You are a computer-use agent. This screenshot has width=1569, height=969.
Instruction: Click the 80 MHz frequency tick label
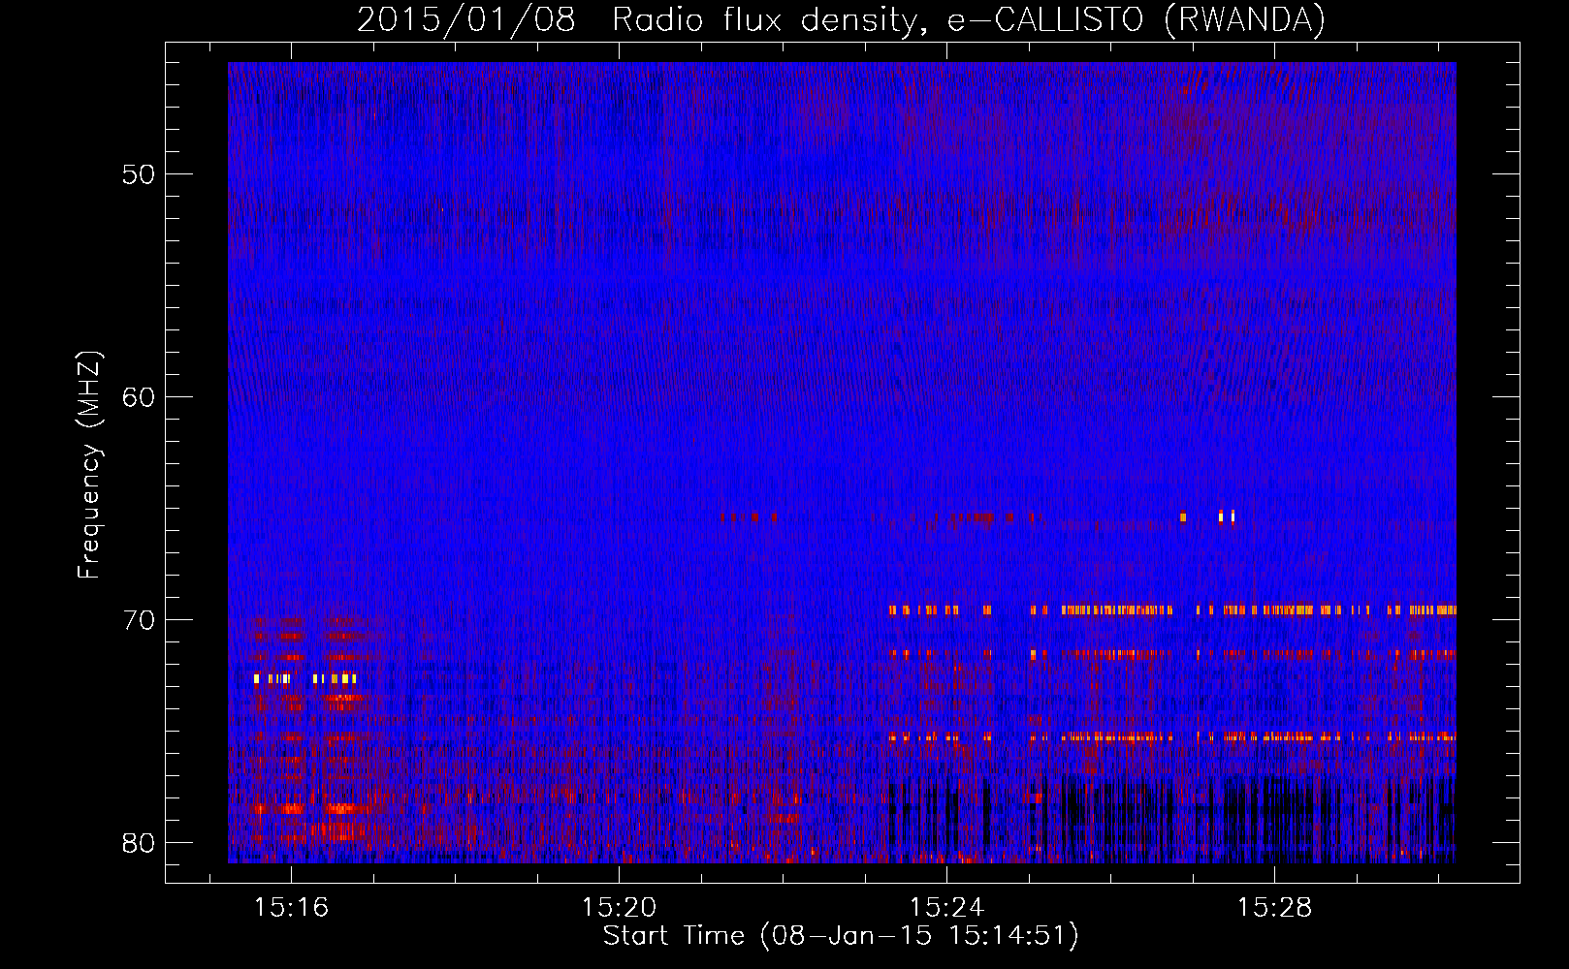point(139,842)
